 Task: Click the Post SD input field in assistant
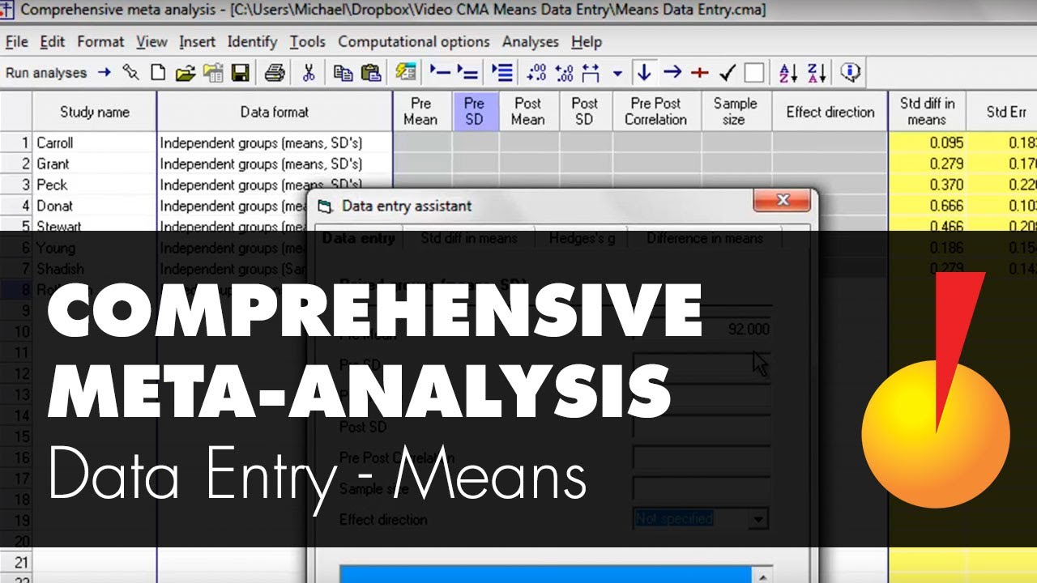click(x=701, y=427)
